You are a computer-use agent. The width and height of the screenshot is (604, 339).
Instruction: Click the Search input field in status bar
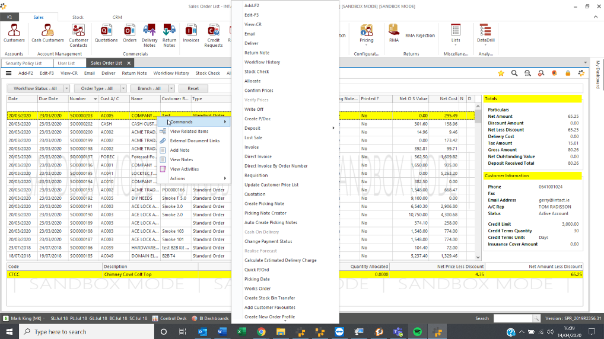click(x=513, y=318)
